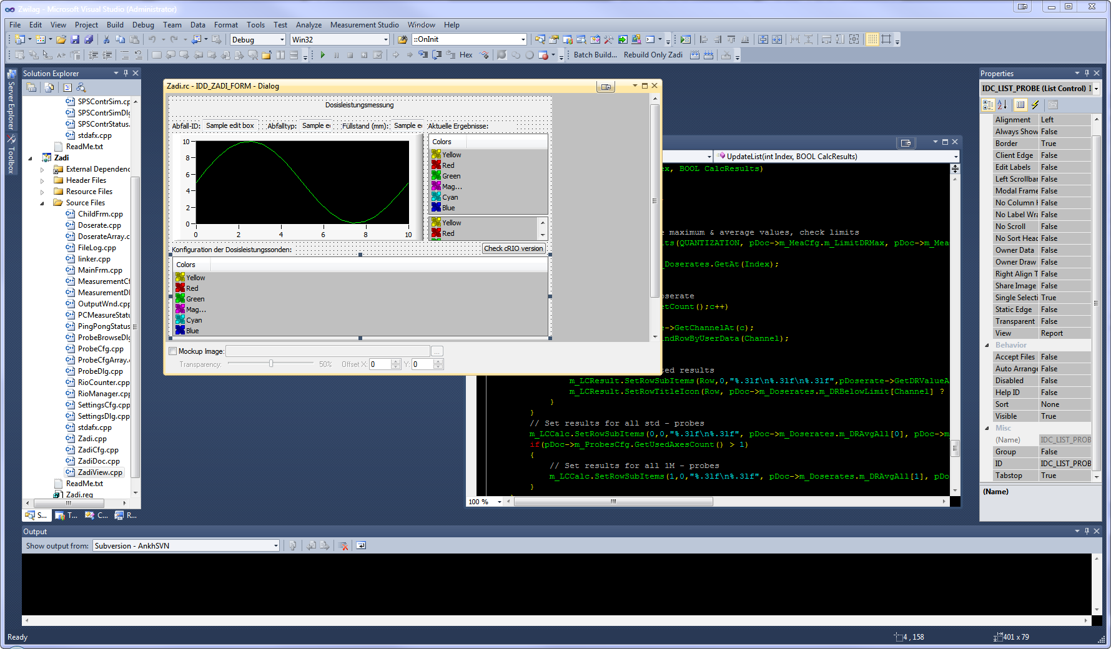The image size is (1111, 649).
Task: Toggle Hex display in debug toolbar
Action: point(466,55)
